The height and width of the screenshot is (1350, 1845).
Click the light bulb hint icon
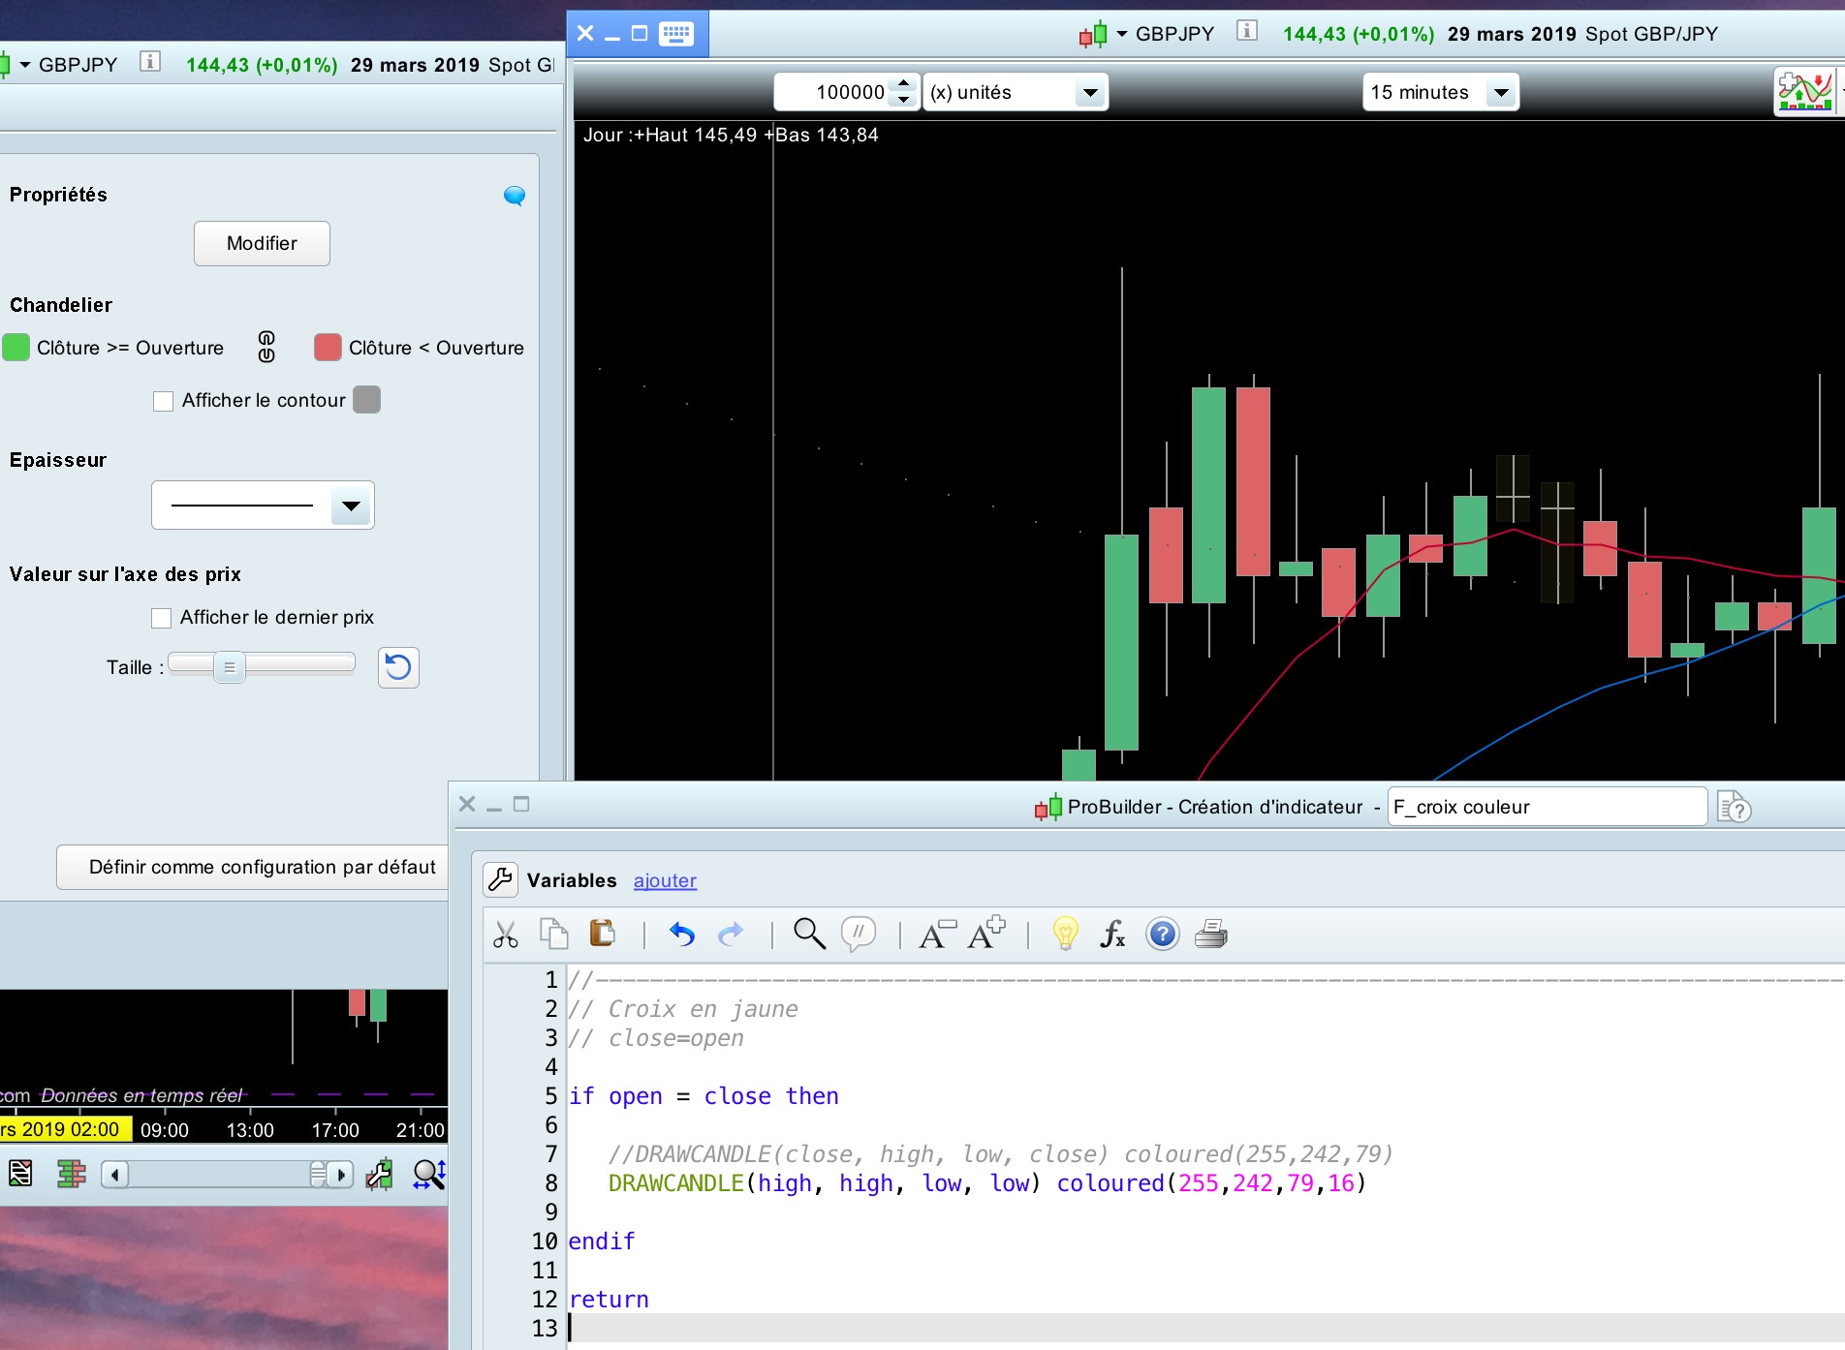tap(1065, 934)
